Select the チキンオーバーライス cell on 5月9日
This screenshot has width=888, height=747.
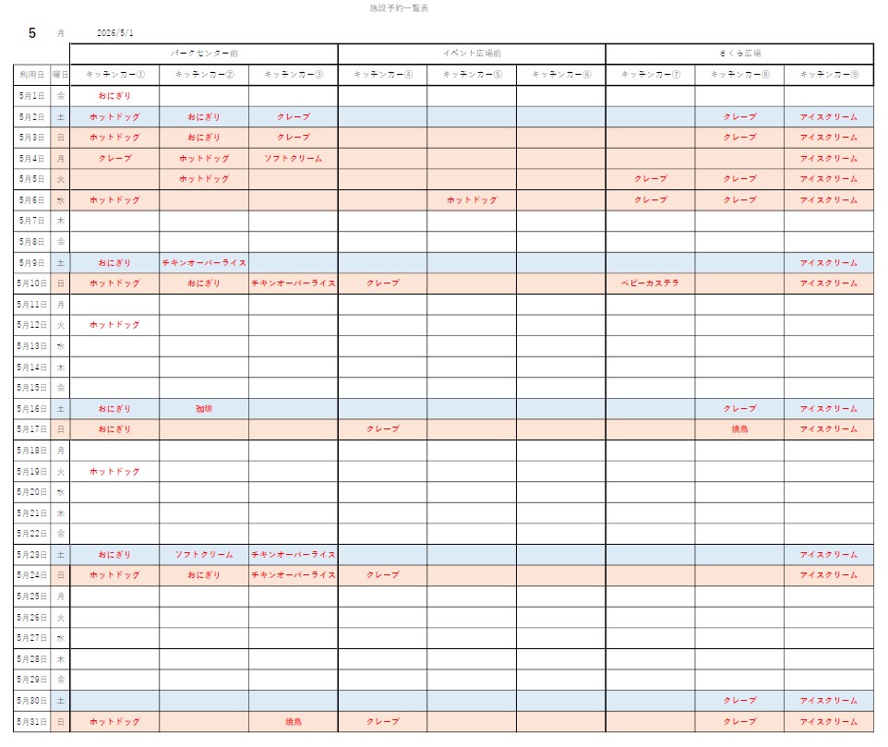pos(204,263)
